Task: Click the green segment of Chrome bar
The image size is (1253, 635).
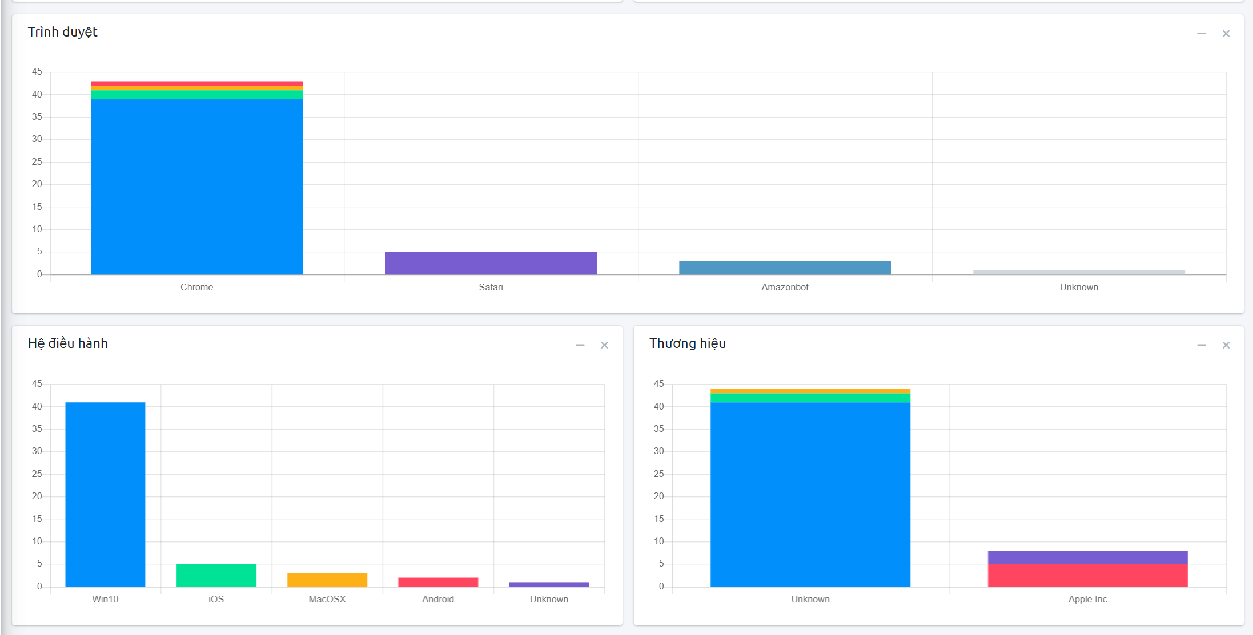Action: [196, 95]
